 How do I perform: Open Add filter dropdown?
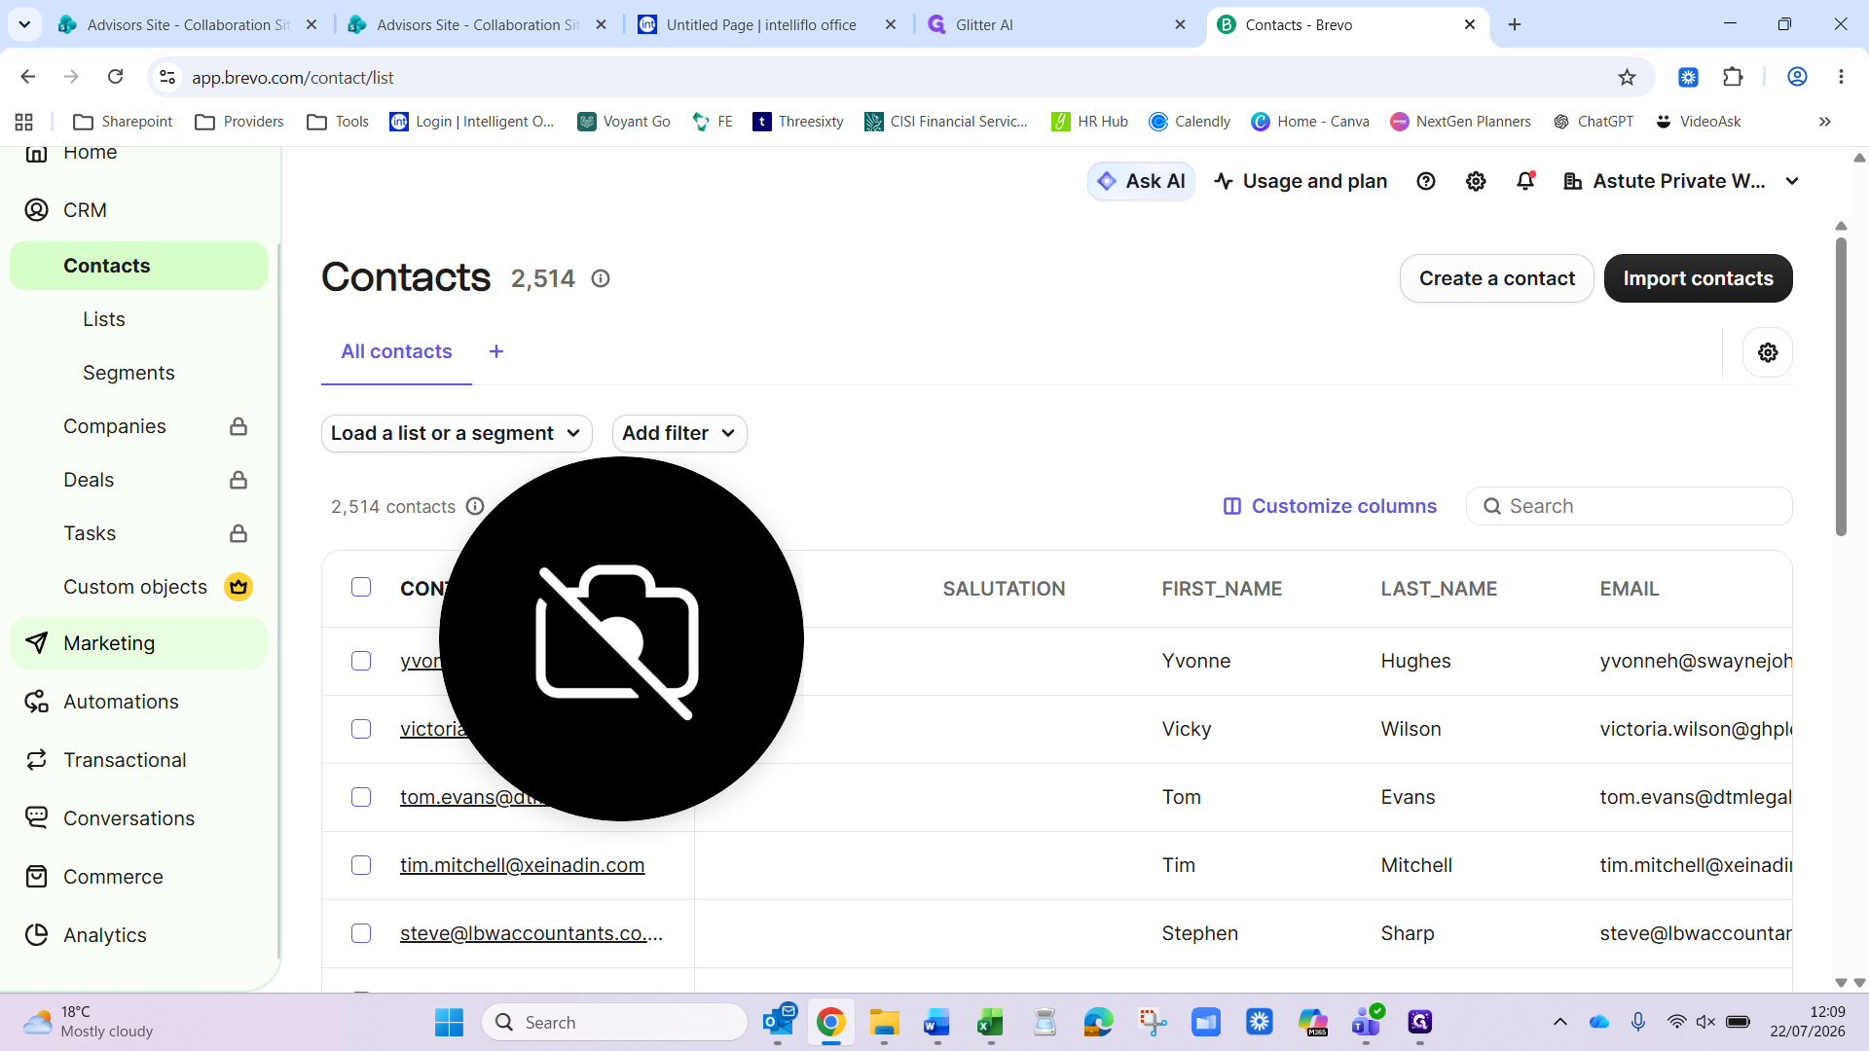point(679,433)
